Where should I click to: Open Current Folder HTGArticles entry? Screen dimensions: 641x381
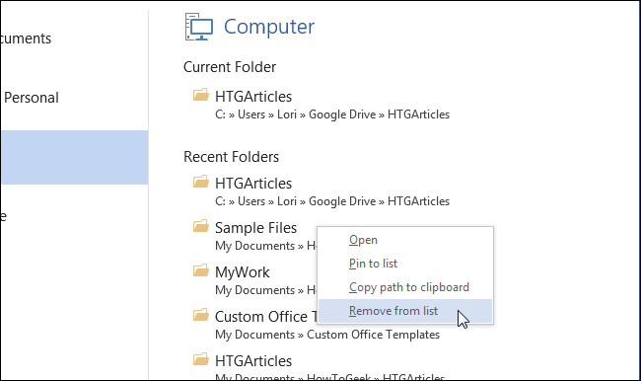[x=253, y=97]
